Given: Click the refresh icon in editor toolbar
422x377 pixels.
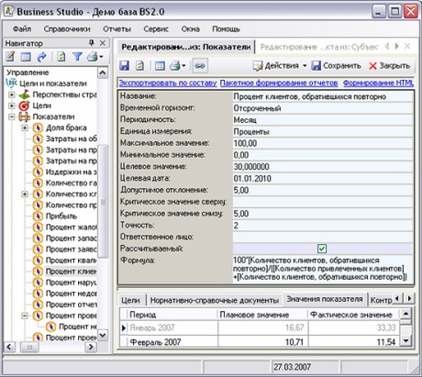Looking at the screenshot, I should pyautogui.click(x=139, y=66).
